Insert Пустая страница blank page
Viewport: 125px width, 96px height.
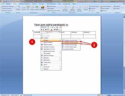6,8
